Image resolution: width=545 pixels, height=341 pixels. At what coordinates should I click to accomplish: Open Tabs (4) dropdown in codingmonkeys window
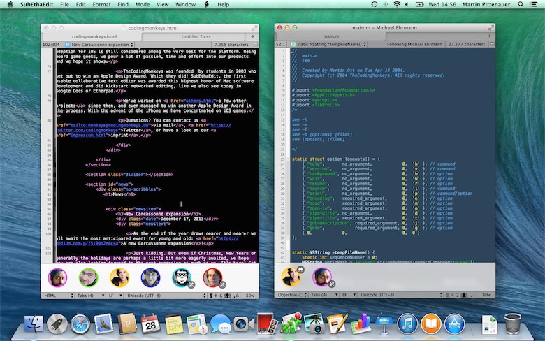(x=90, y=296)
